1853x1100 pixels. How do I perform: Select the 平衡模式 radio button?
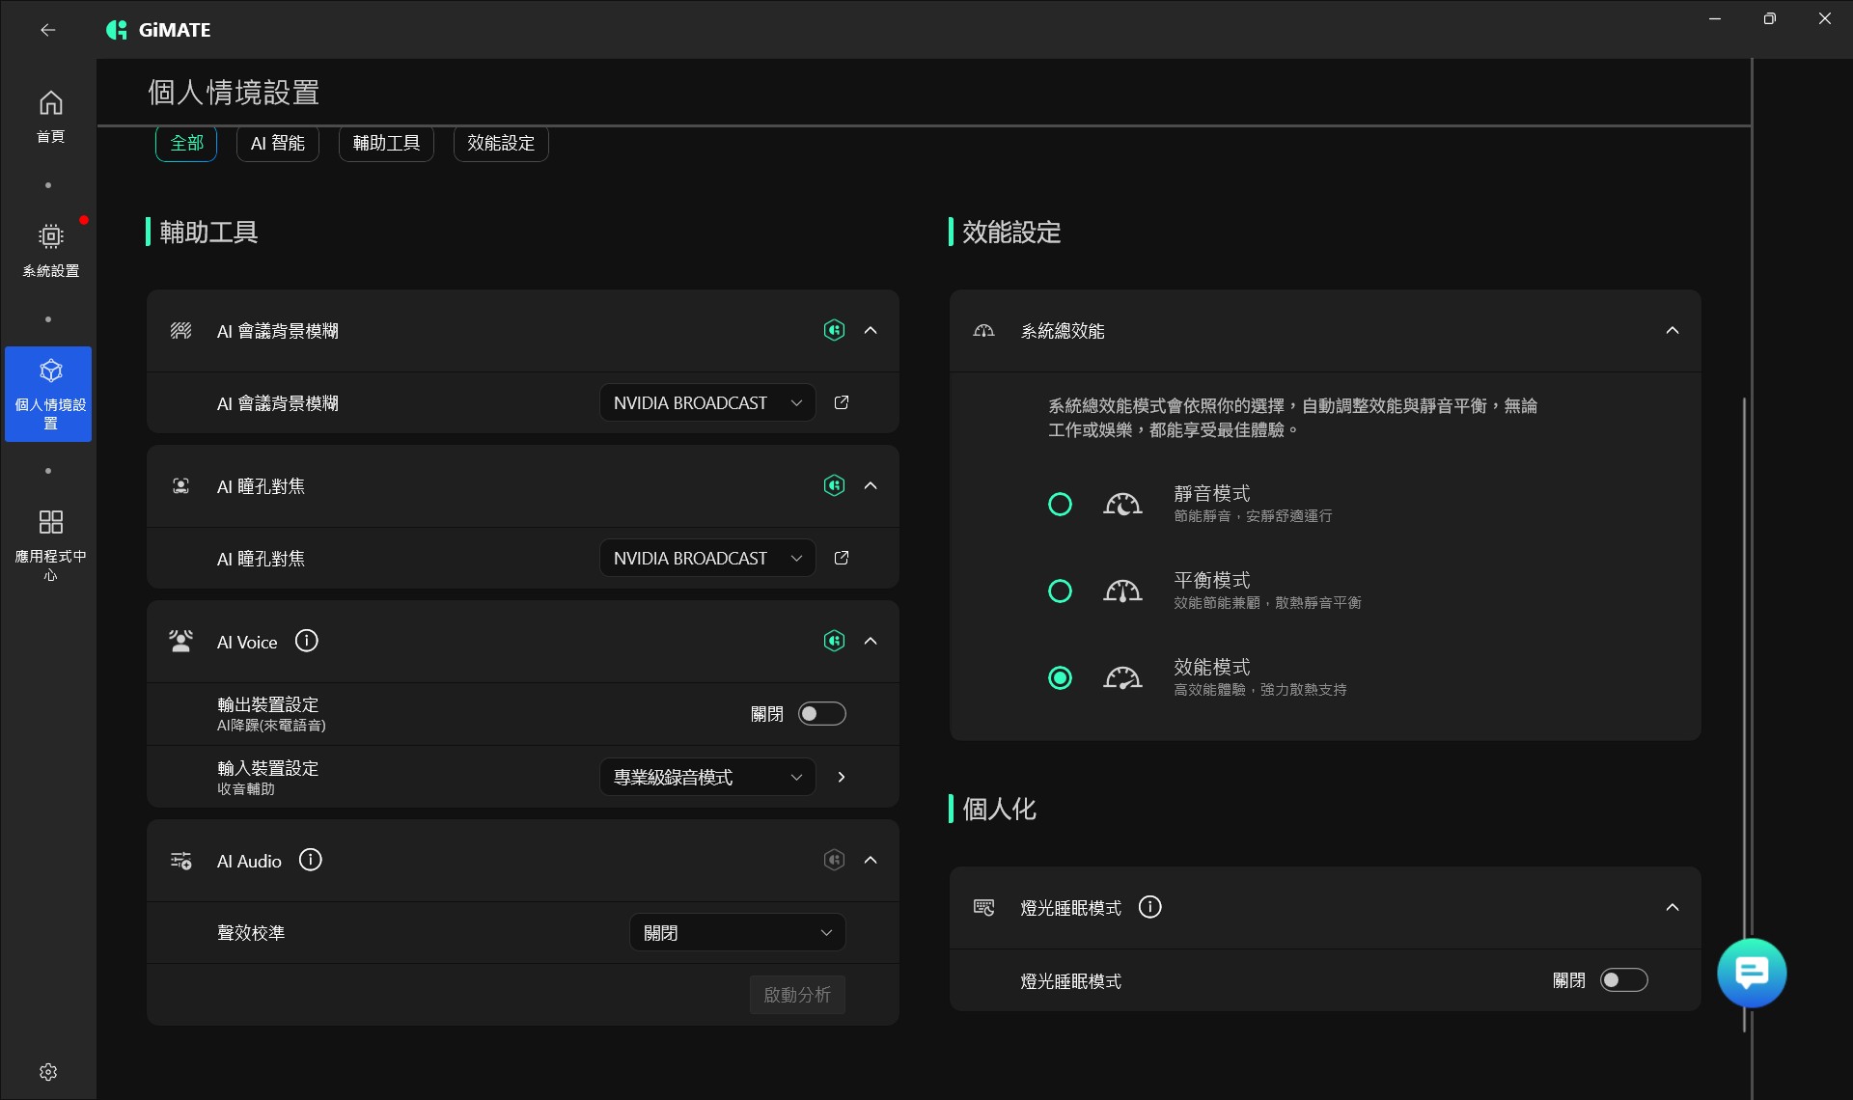pos(1060,591)
